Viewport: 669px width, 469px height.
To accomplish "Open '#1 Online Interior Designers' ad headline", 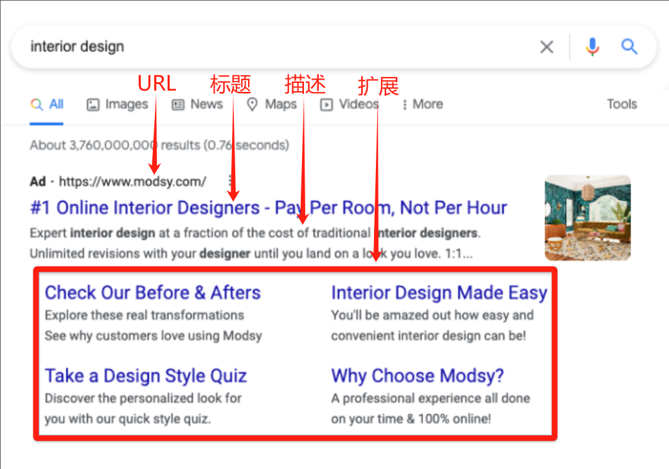I will 269,208.
